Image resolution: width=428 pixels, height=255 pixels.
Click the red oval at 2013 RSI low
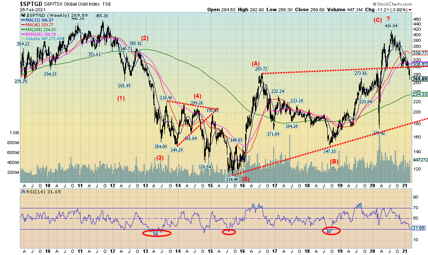point(157,233)
